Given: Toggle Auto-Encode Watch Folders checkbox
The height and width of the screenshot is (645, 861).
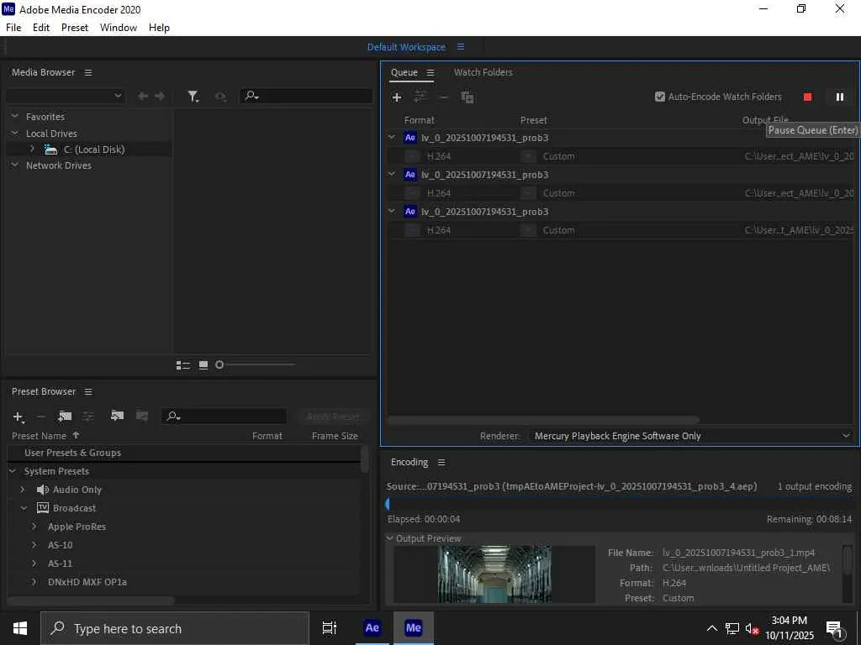Looking at the screenshot, I should pos(660,97).
